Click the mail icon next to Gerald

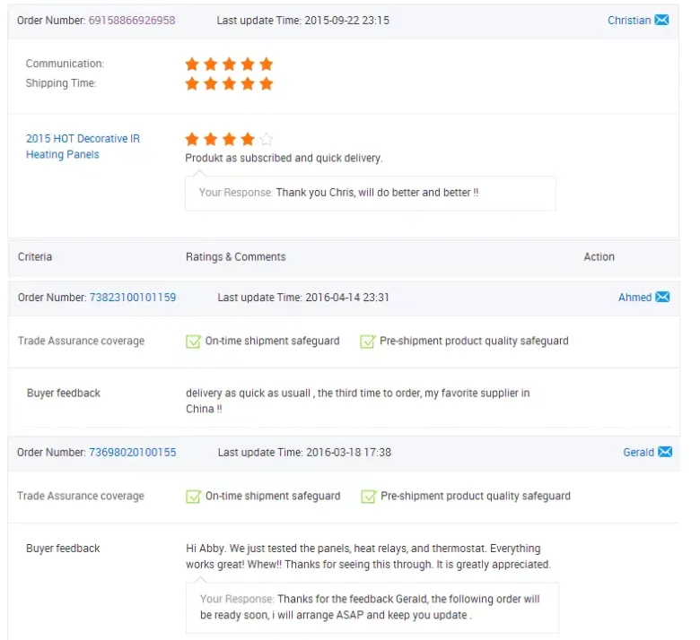click(664, 452)
